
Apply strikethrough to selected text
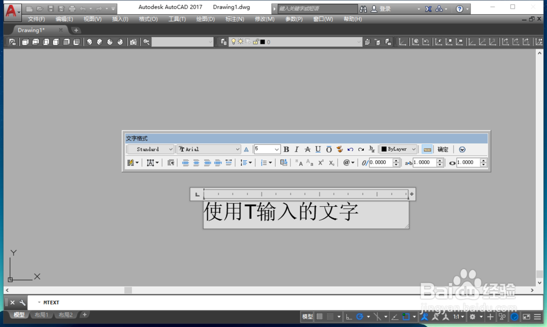[x=307, y=149]
